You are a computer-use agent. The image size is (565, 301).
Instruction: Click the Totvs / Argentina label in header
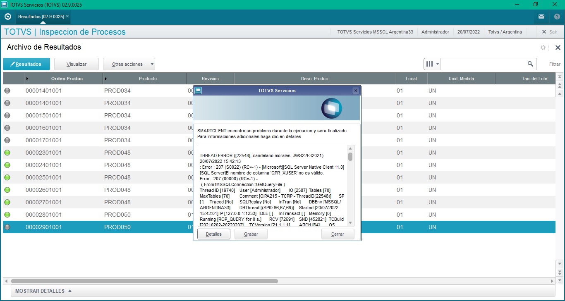point(505,32)
